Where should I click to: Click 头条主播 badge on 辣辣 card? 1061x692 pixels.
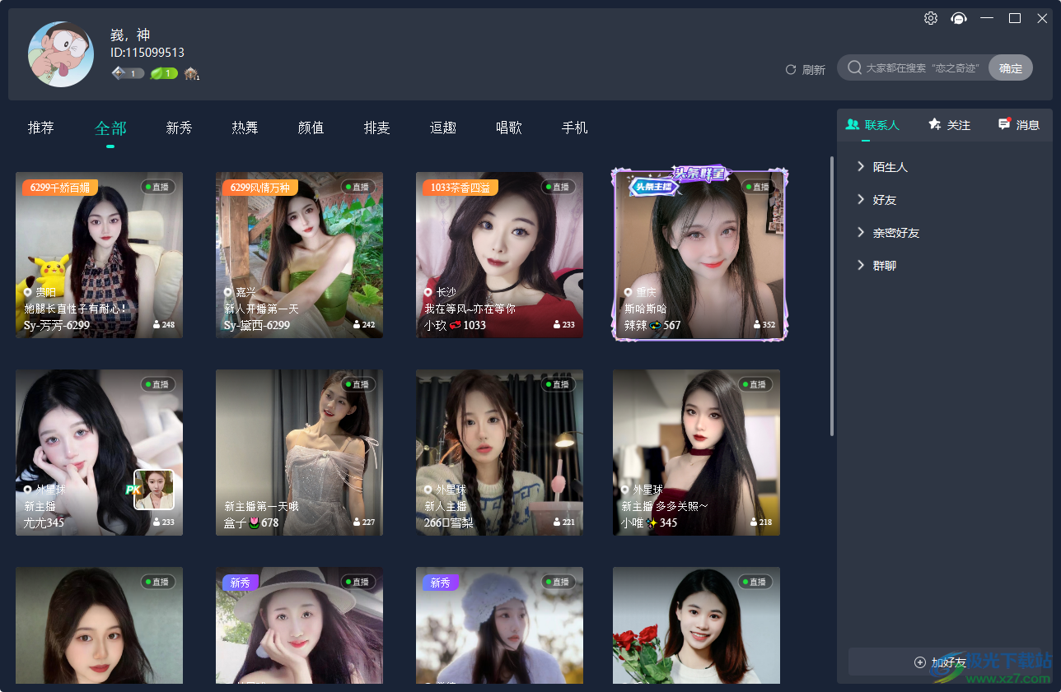click(655, 188)
